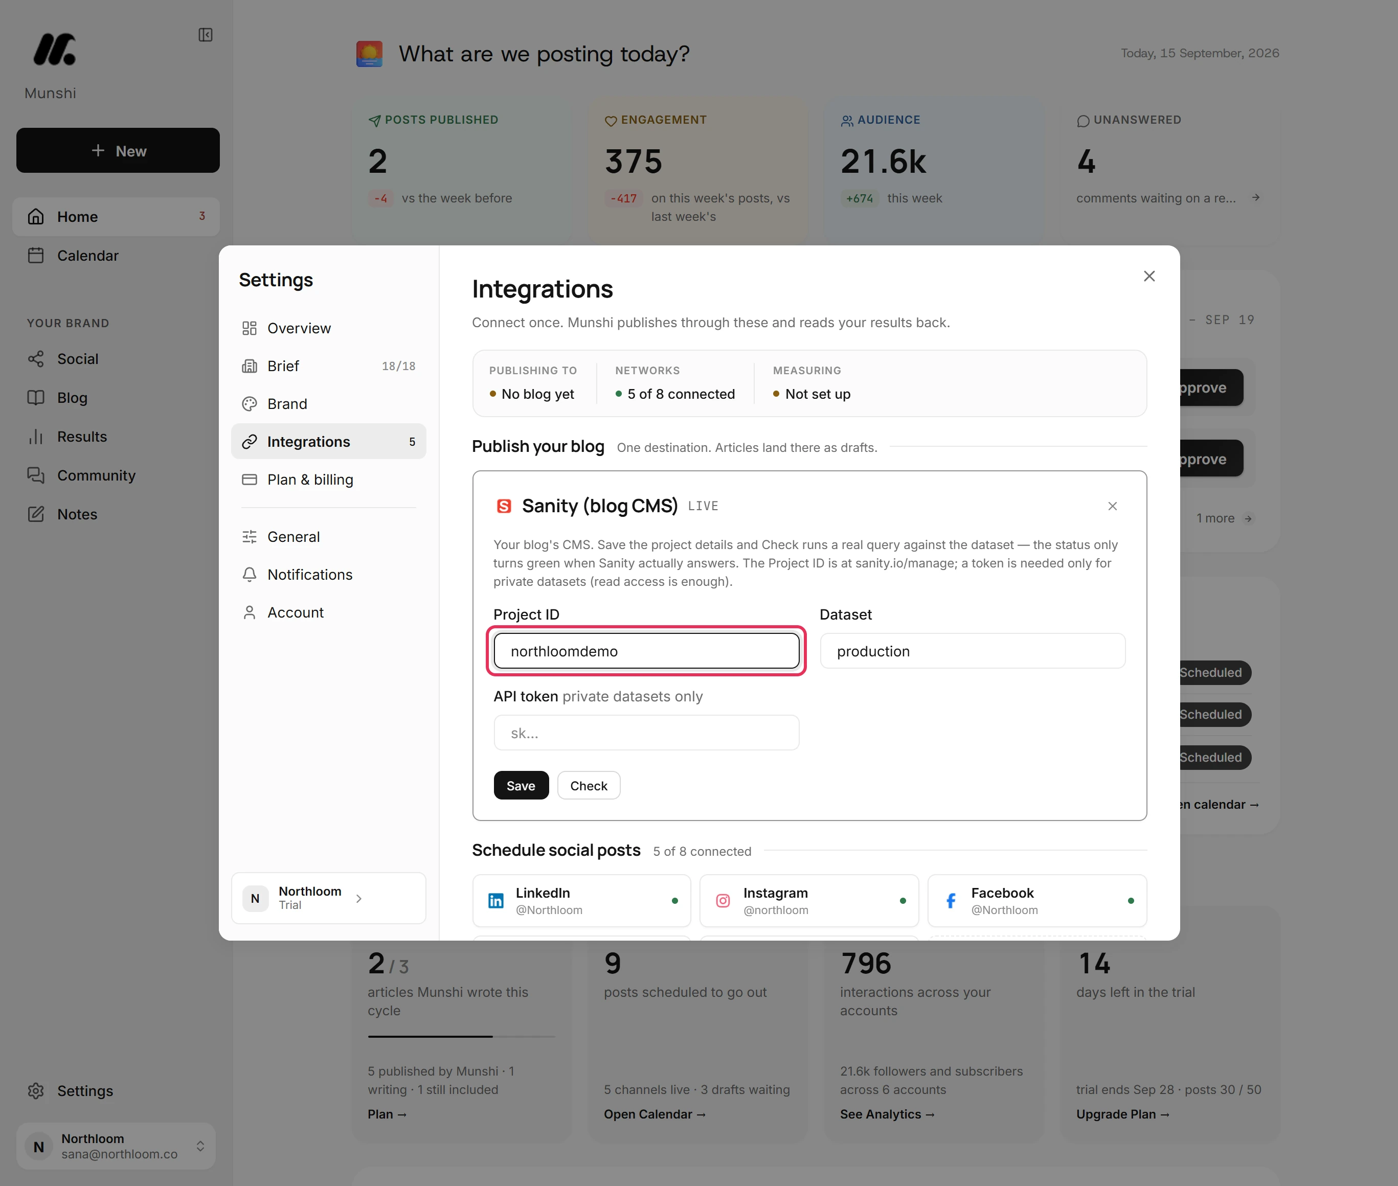Click the Plan & billing card icon

pyautogui.click(x=250, y=480)
